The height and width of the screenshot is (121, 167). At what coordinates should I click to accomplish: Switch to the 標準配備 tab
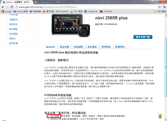tap(106, 47)
